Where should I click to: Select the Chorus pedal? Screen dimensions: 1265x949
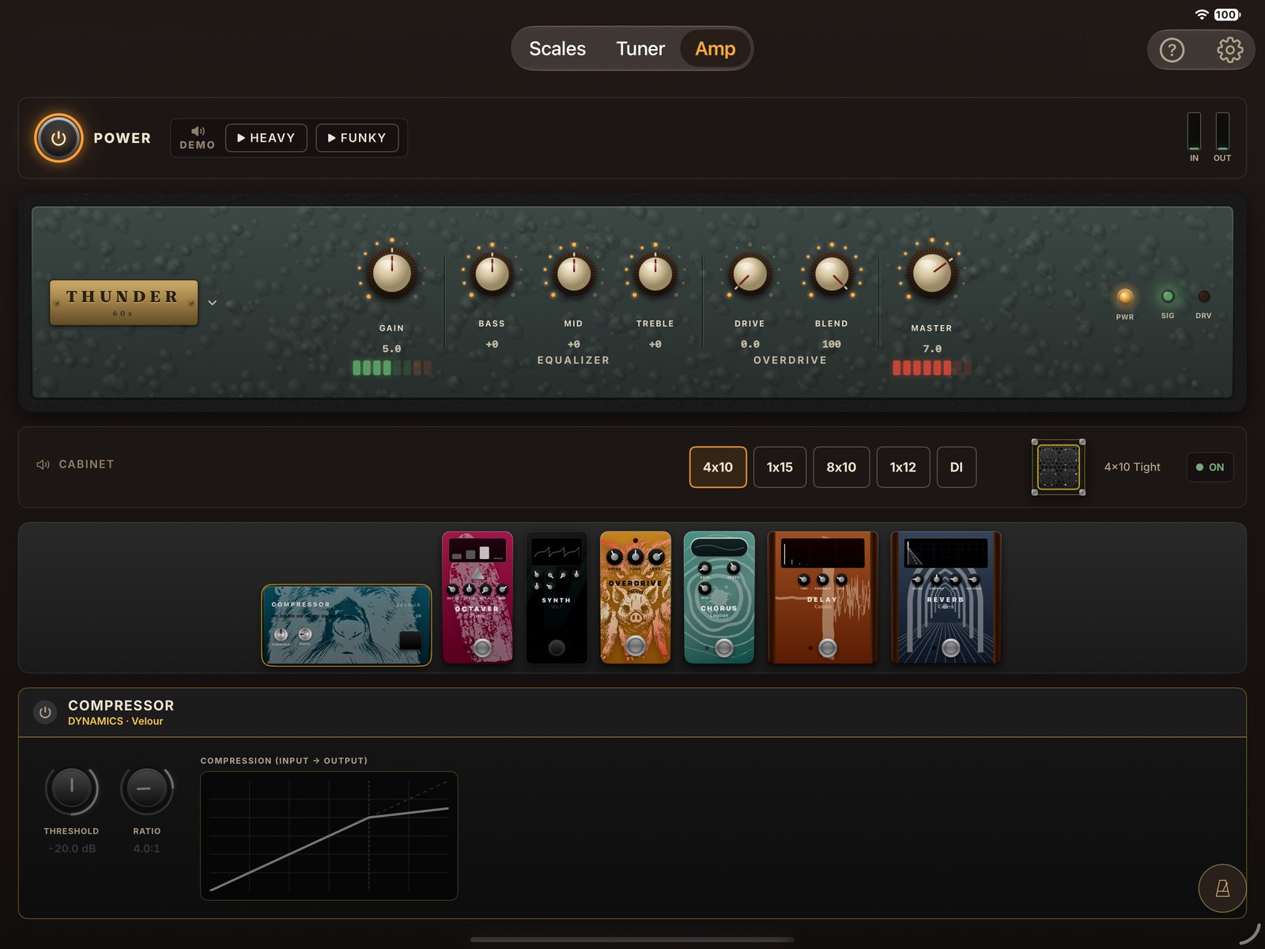[719, 597]
